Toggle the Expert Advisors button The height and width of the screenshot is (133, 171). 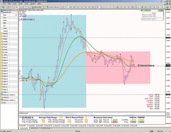(53, 7)
